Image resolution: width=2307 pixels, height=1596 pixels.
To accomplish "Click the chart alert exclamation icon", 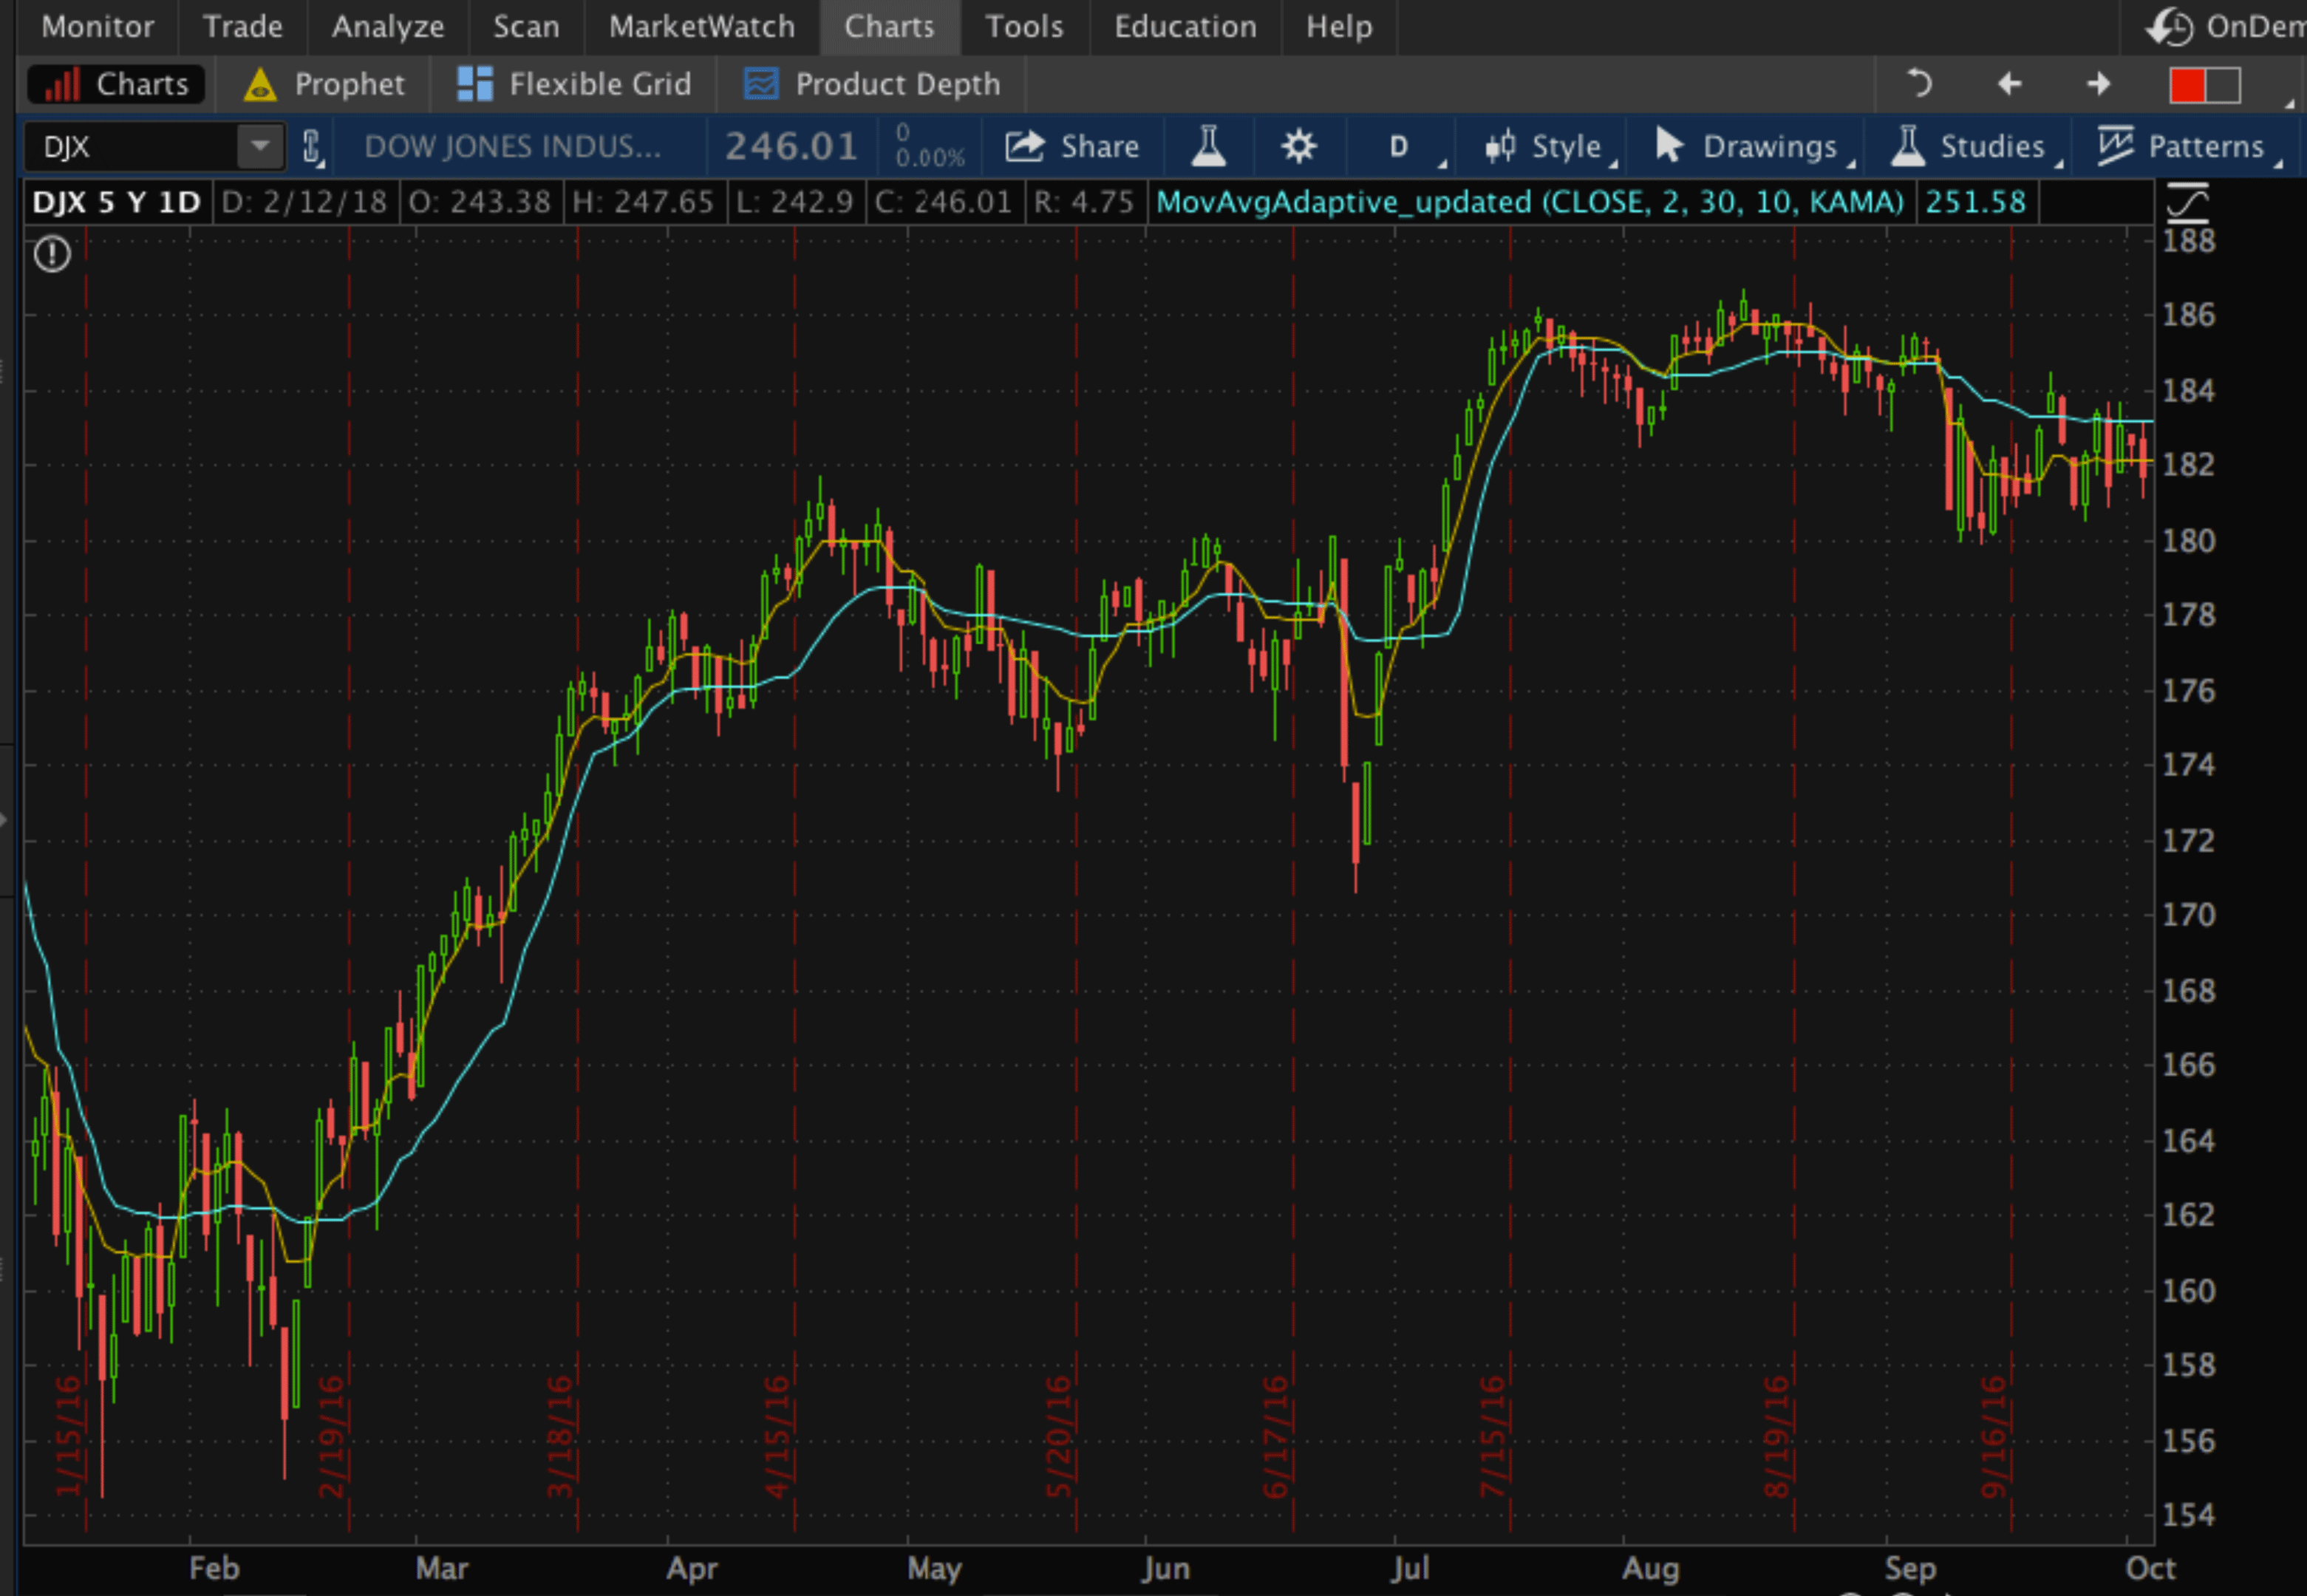I will coord(52,254).
